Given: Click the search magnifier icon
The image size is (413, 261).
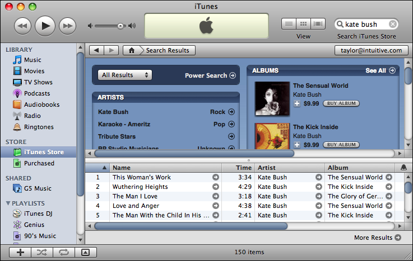Looking at the screenshot, I should point(340,24).
